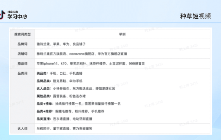This screenshot has height=140, width=221.
Task: Click the 品类+榜单 ranking example line
Action: pyautogui.click(x=79, y=104)
